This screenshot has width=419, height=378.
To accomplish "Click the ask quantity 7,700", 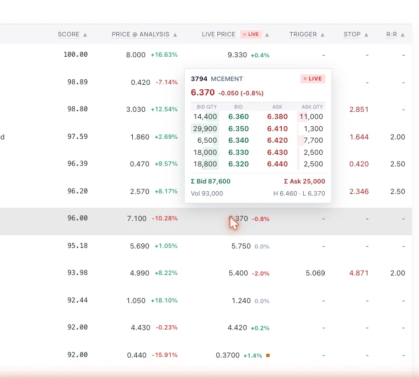I will (x=313, y=141).
